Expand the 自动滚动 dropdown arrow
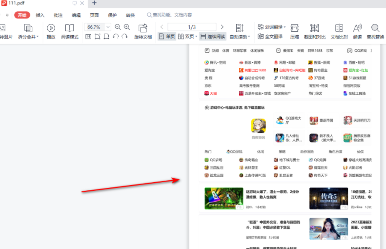This screenshot has height=249, width=386. [x=249, y=37]
